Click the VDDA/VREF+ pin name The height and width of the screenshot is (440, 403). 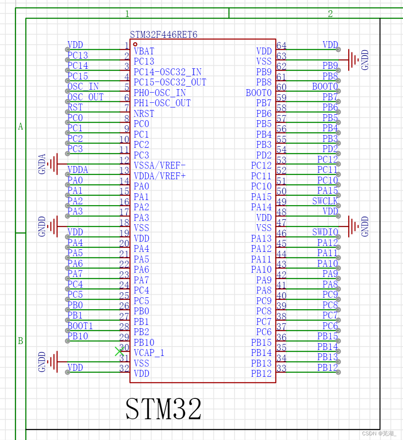coord(160,176)
